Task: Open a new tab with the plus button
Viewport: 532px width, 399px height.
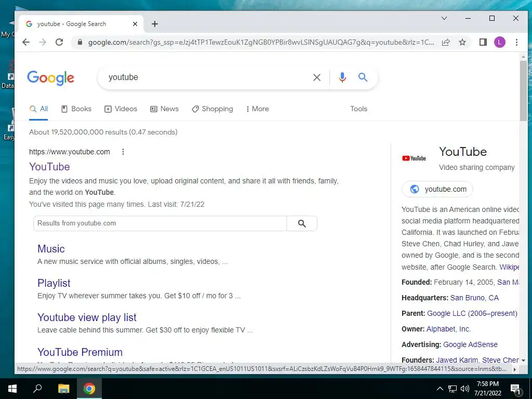Action: [155, 24]
